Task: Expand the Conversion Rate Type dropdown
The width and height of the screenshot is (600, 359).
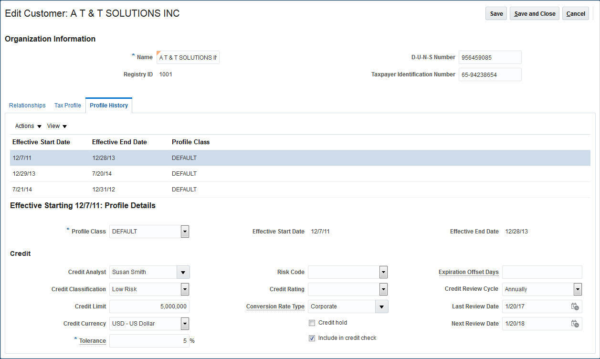Action: (381, 306)
